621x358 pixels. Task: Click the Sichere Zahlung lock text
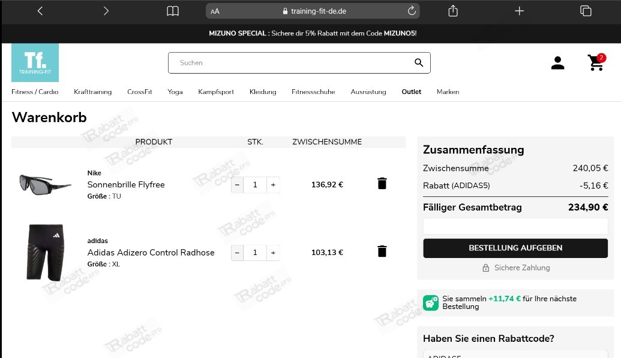click(x=516, y=268)
